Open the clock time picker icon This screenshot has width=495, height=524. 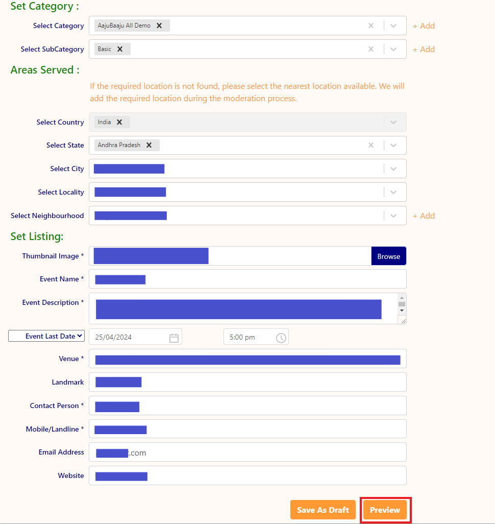pos(281,338)
